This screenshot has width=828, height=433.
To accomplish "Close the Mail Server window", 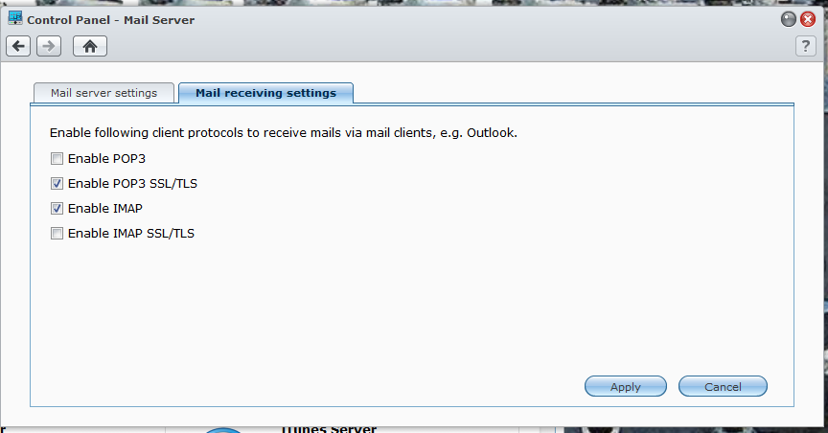I will [808, 19].
